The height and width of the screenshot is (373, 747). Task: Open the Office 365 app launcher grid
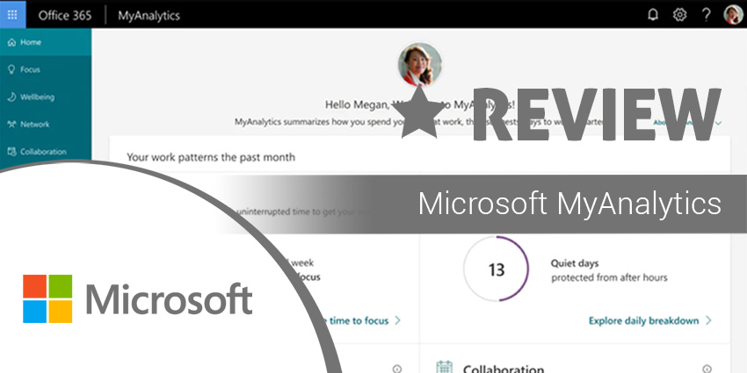pyautogui.click(x=13, y=14)
